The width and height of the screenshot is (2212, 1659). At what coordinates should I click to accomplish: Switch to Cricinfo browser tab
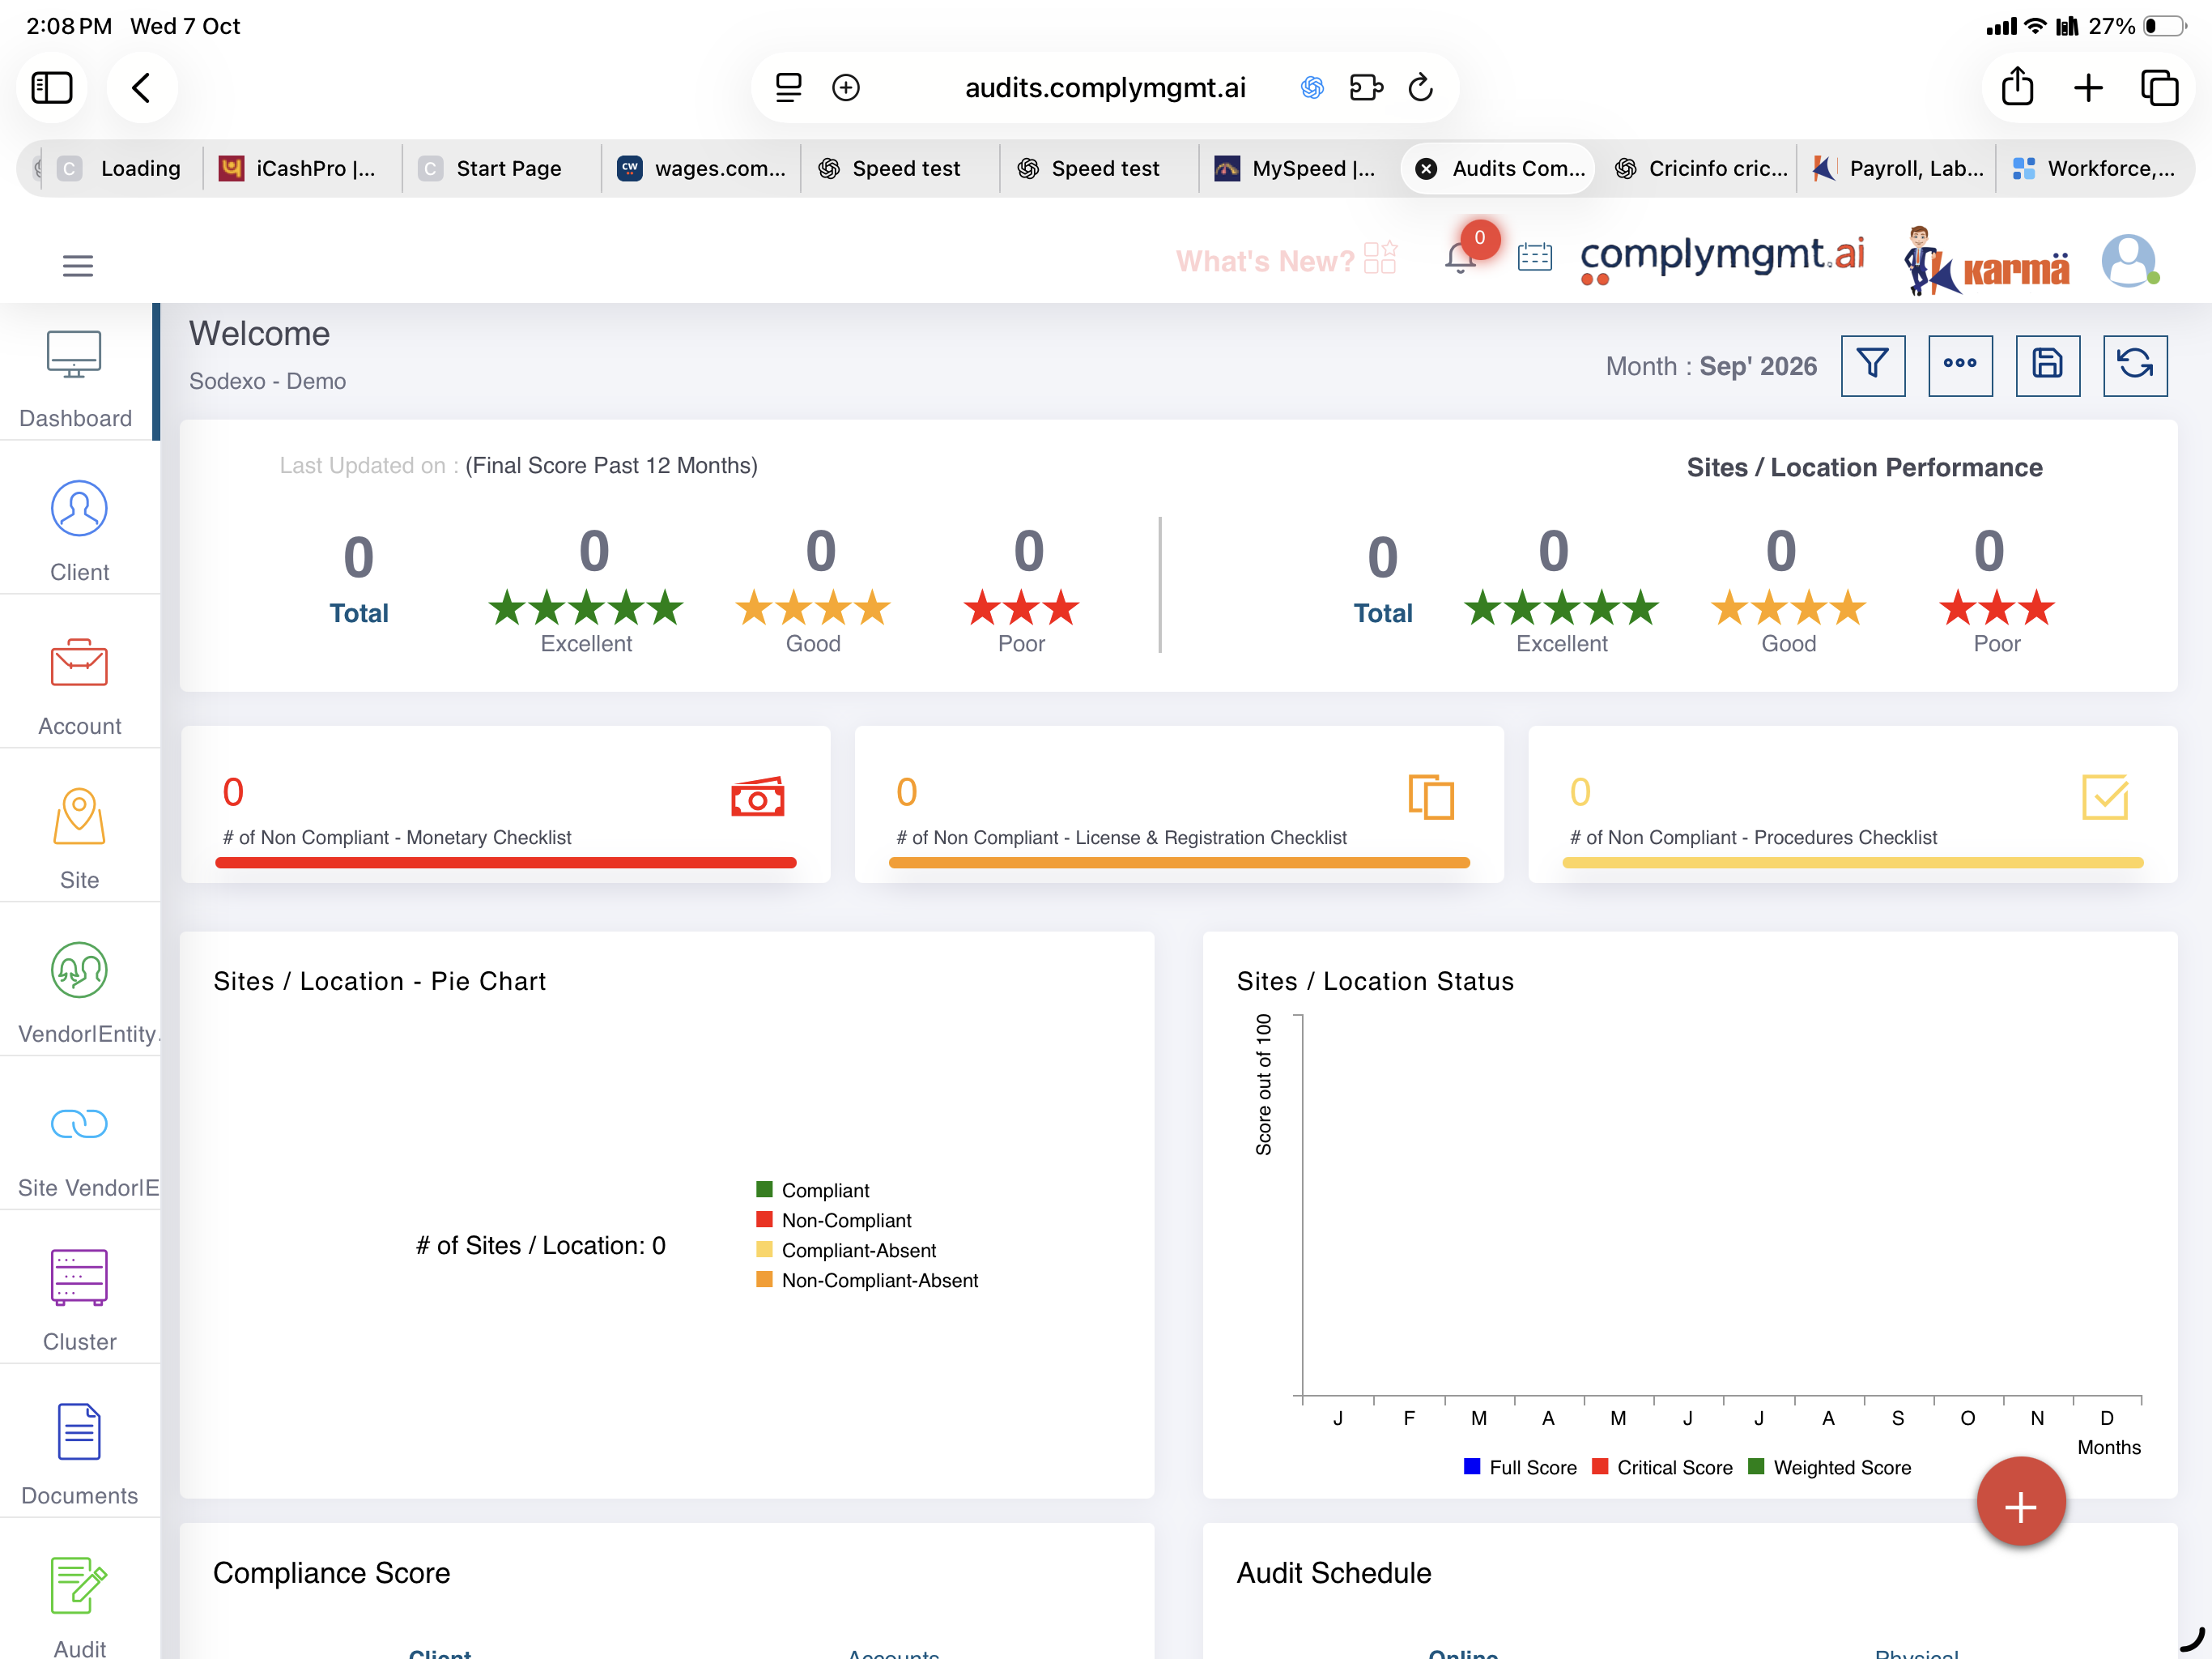[1700, 168]
